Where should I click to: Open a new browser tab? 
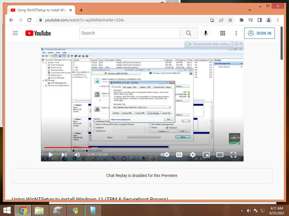pos(81,10)
